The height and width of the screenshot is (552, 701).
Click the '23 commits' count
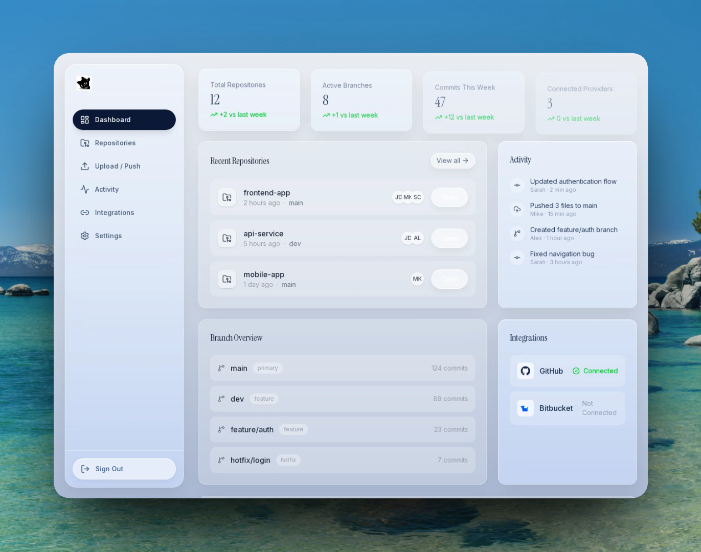point(451,429)
